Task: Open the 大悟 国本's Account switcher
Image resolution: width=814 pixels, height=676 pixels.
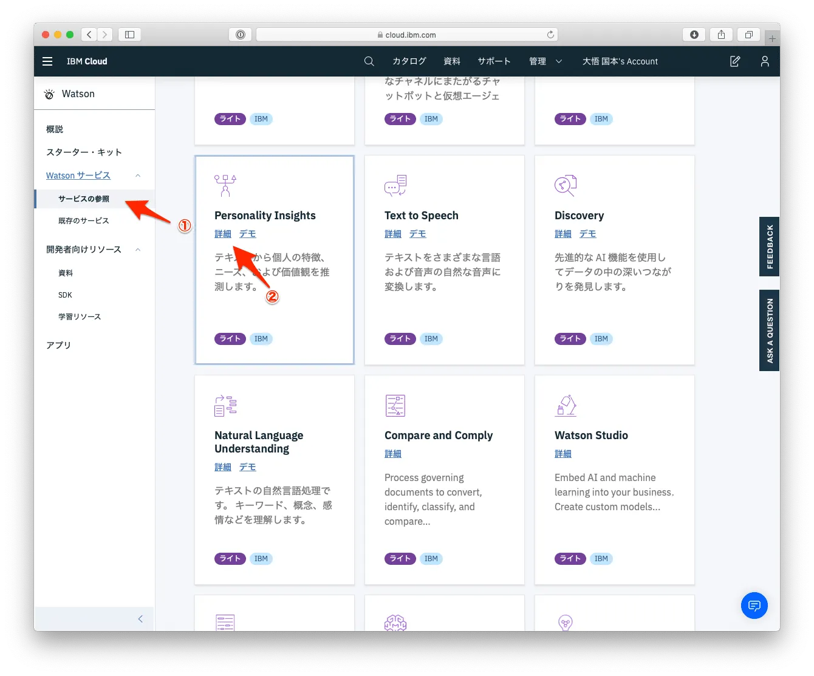Action: pyautogui.click(x=620, y=61)
